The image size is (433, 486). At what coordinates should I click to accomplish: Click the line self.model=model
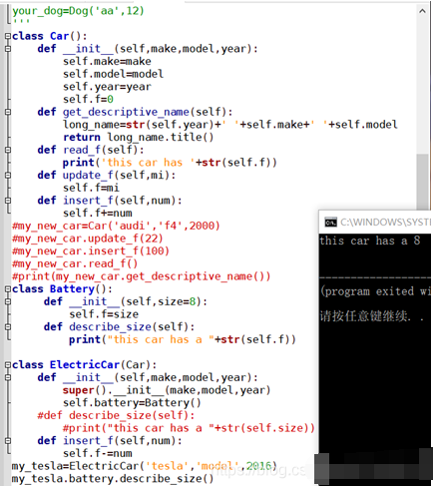[114, 74]
